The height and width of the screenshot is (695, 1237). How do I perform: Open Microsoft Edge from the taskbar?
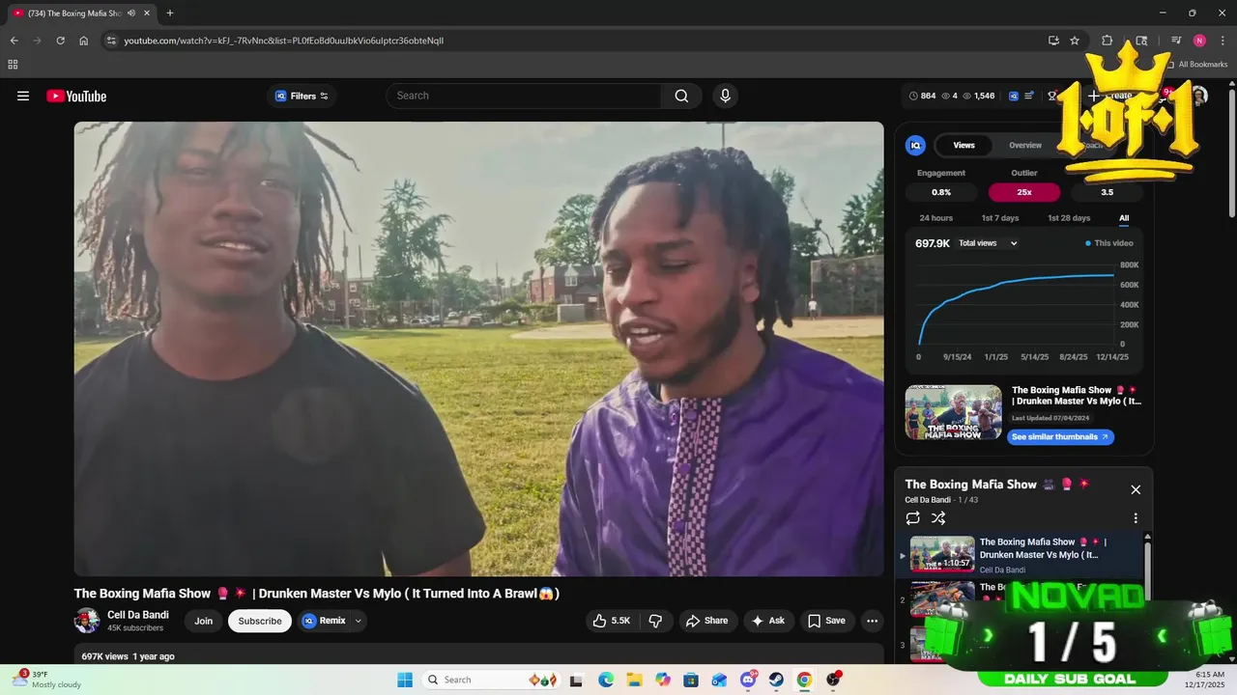[606, 680]
